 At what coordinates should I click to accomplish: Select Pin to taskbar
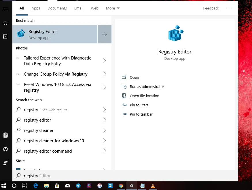click(141, 114)
